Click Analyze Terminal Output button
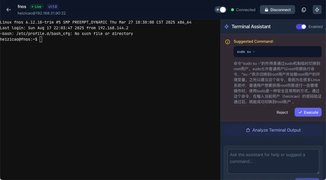Viewport: 326px width, 180px height. pos(273,130)
